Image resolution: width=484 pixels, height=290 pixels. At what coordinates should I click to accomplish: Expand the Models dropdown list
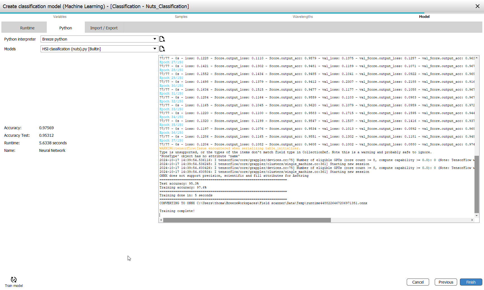tap(155, 49)
